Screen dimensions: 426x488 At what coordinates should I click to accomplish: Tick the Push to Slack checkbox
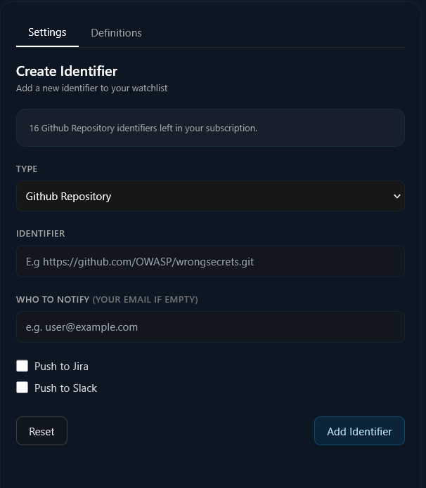coord(22,388)
